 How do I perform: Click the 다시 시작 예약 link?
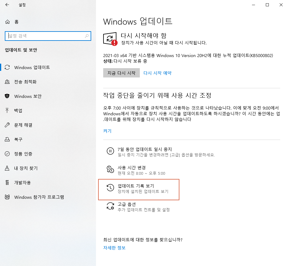coord(157,73)
